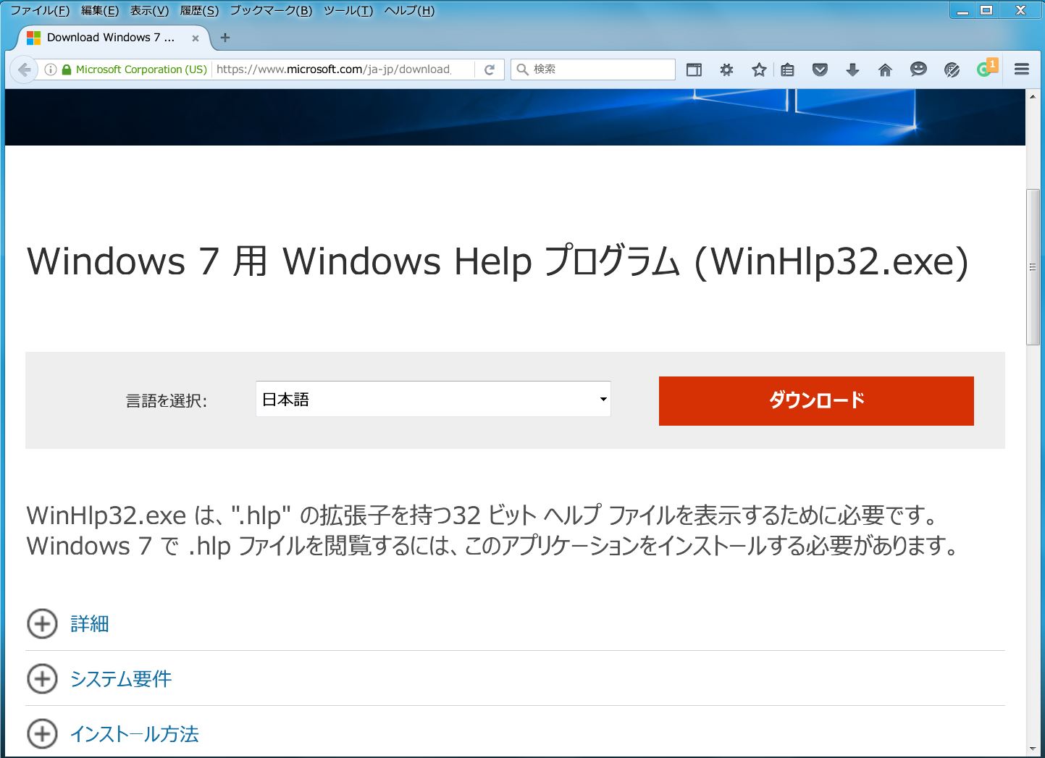Screen dimensions: 1045x758
Task: Open the 履歴(S) menu
Action: pyautogui.click(x=199, y=10)
